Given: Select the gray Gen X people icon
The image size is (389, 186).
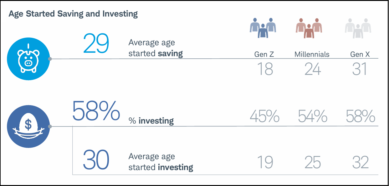Looking at the screenshot, I should click(358, 28).
